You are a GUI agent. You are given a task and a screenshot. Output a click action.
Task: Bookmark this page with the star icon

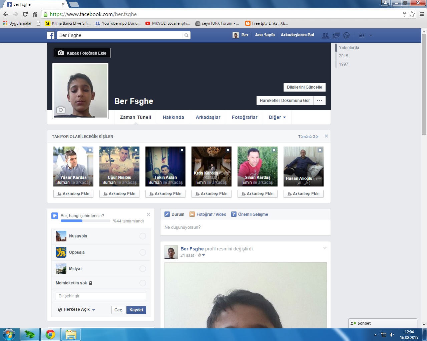(x=412, y=14)
